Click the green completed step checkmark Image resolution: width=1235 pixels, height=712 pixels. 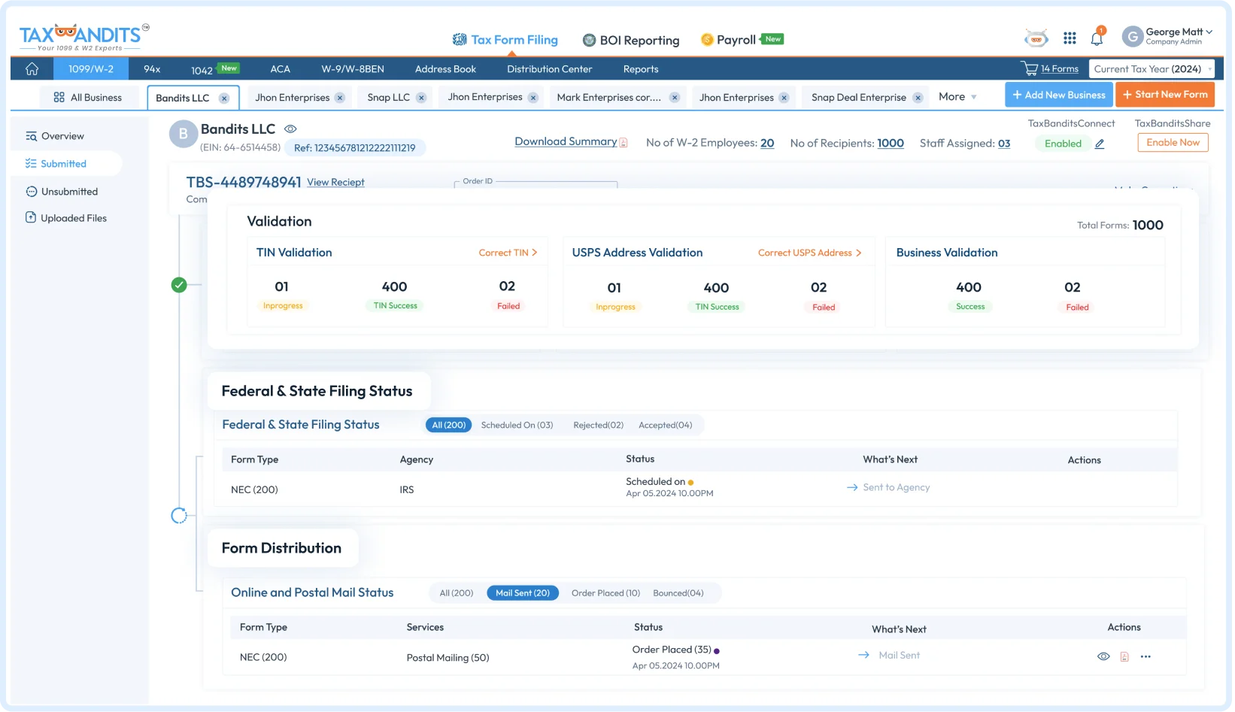179,285
